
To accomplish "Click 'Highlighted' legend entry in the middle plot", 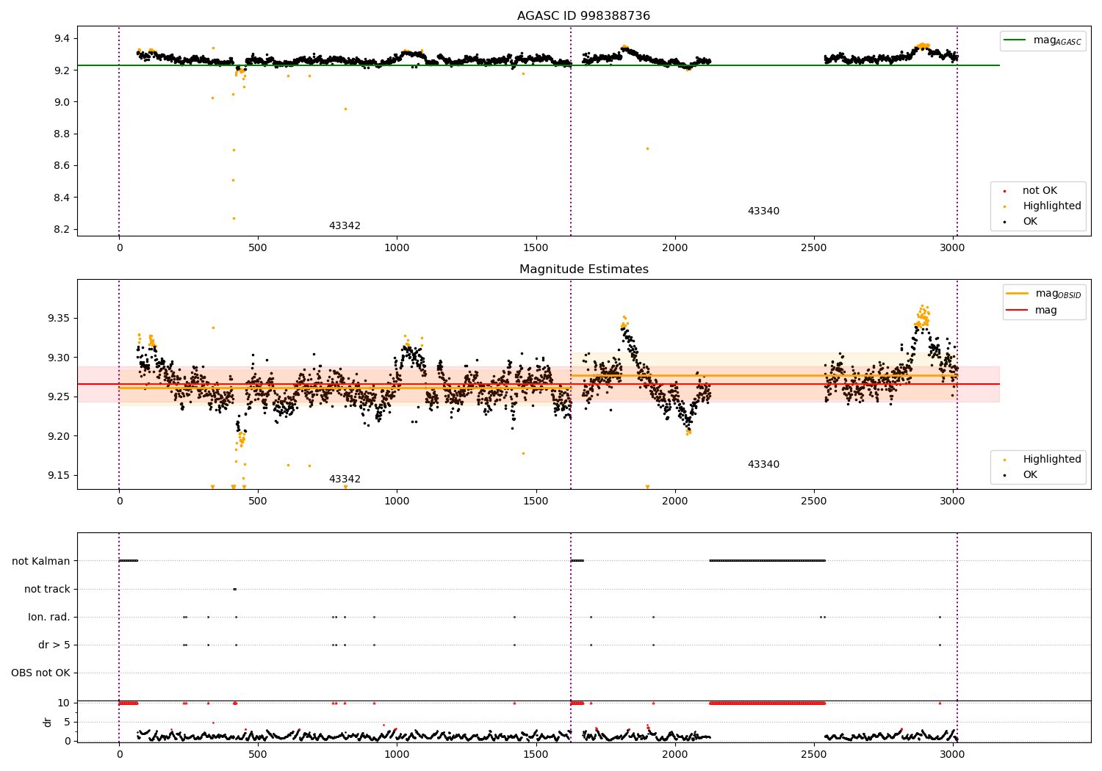I will click(1052, 460).
